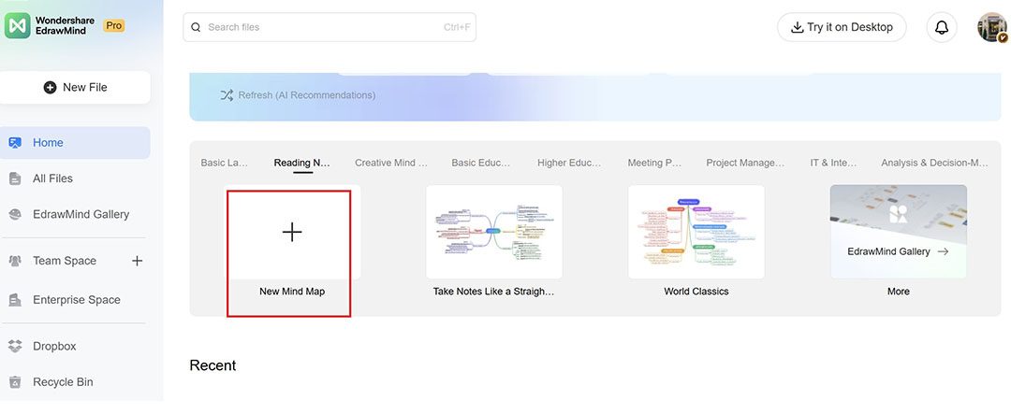The image size is (1011, 414).
Task: Click the More label under gallery card
Action: click(x=898, y=292)
